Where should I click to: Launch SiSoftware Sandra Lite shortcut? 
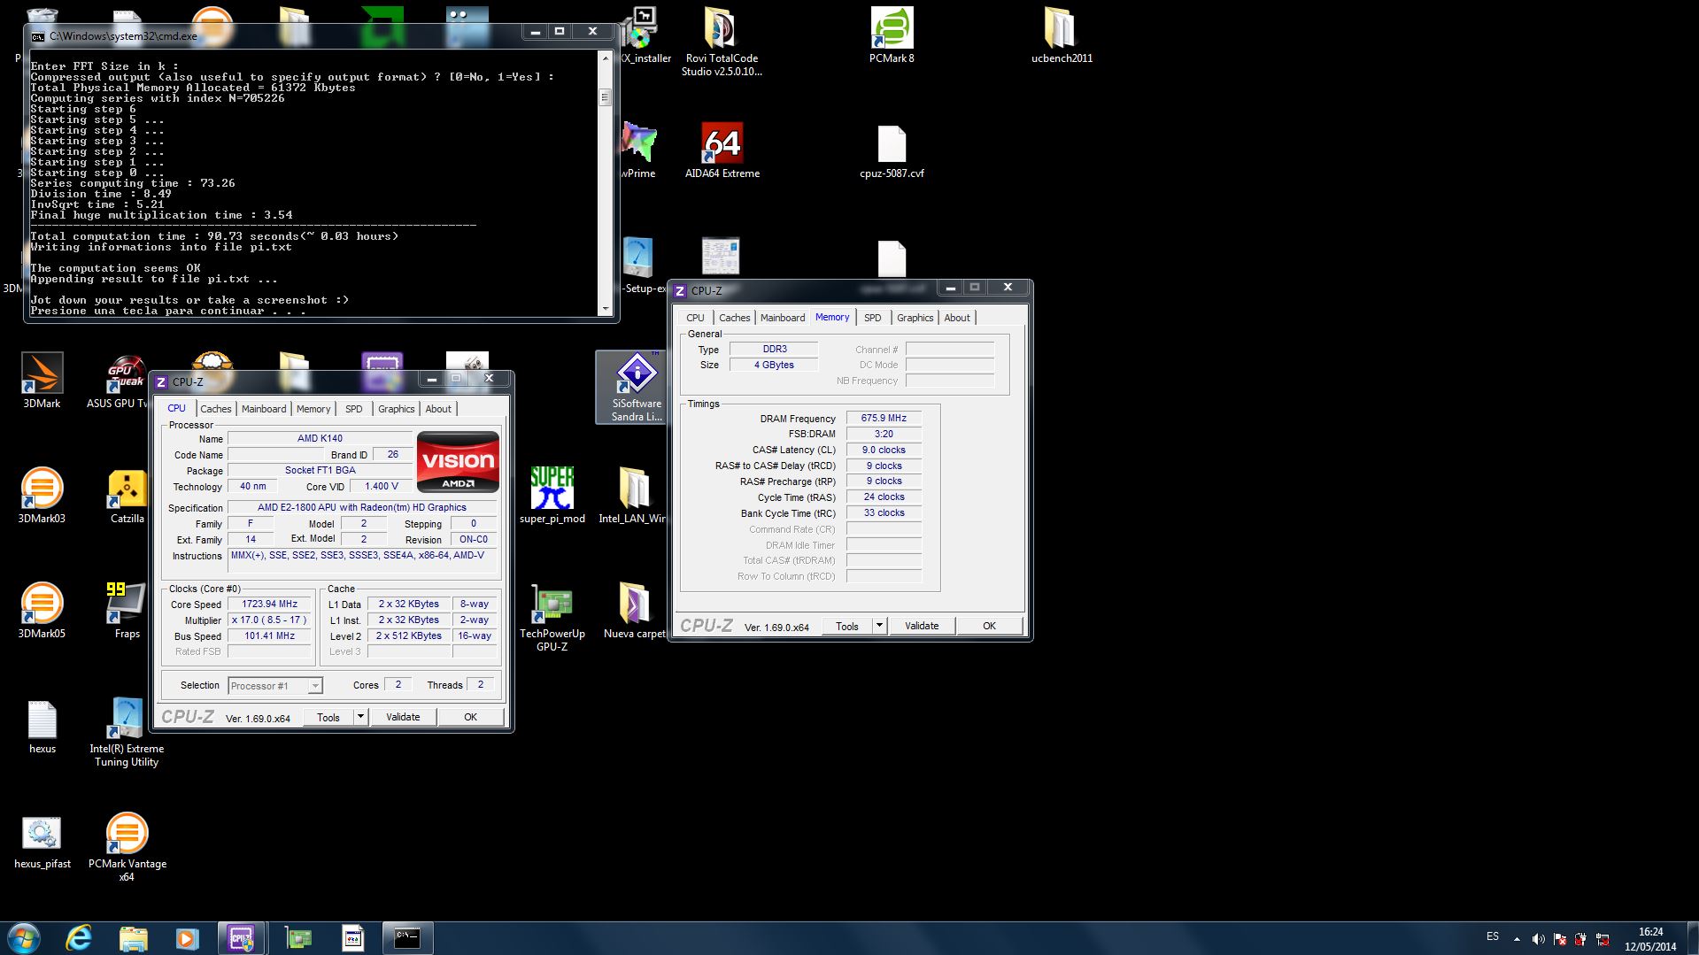[x=637, y=387]
